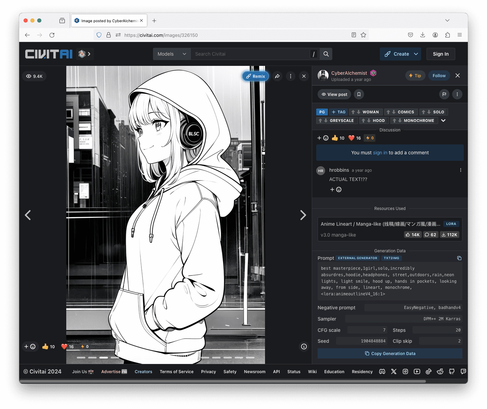Image resolution: width=487 pixels, height=409 pixels.
Task: Click the feedback chat icon in footer
Action: click(x=463, y=371)
